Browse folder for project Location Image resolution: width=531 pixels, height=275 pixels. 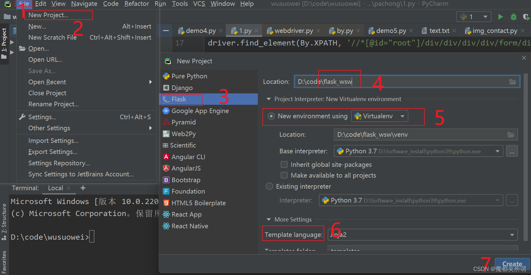(513, 82)
